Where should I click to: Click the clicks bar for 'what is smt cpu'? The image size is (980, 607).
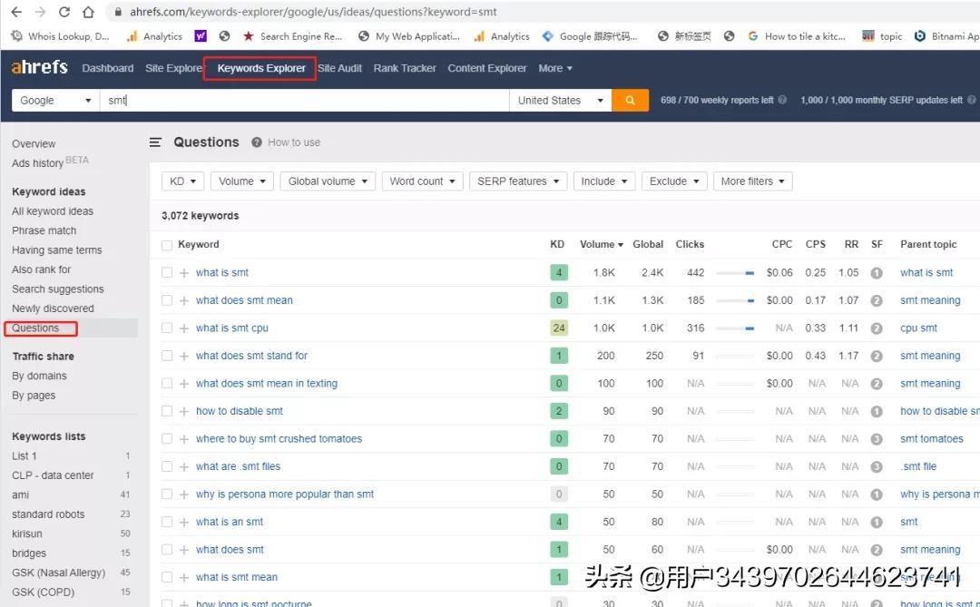pyautogui.click(x=735, y=328)
